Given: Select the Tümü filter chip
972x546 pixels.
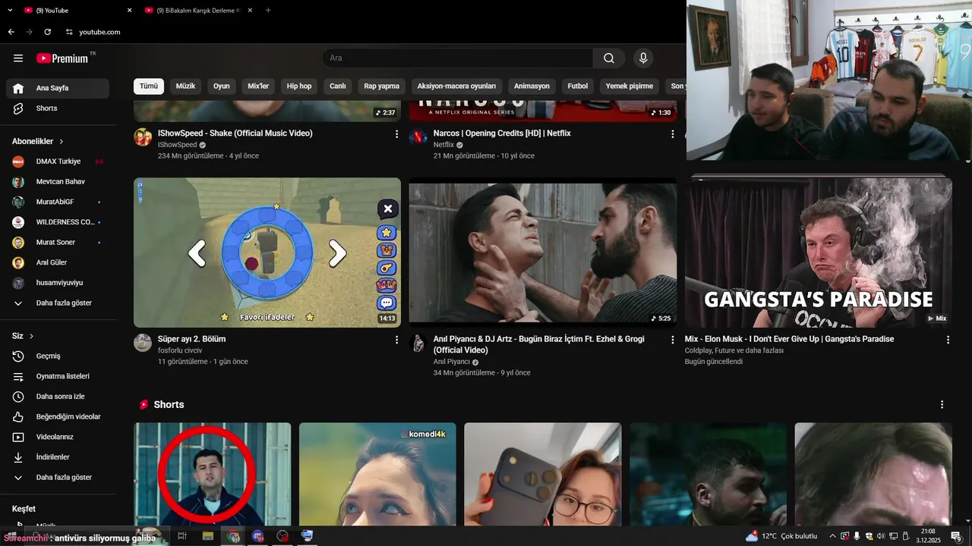Looking at the screenshot, I should [149, 86].
